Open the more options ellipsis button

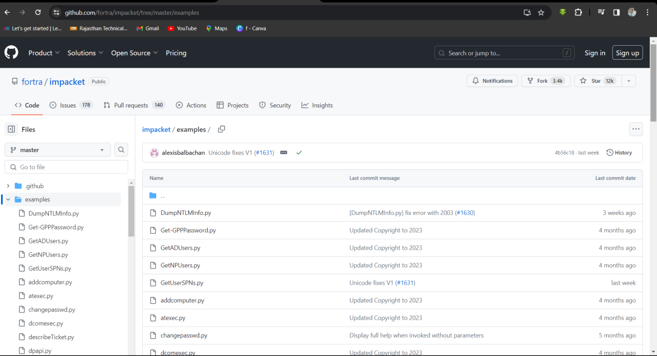[x=636, y=129]
